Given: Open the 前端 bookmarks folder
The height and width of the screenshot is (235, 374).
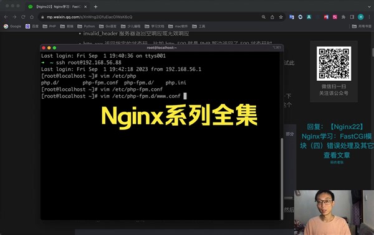Looking at the screenshot, I should coord(67,26).
